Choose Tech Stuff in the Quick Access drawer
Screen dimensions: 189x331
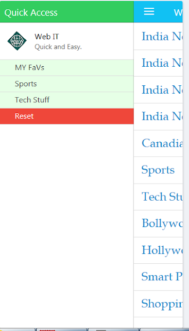[66, 100]
